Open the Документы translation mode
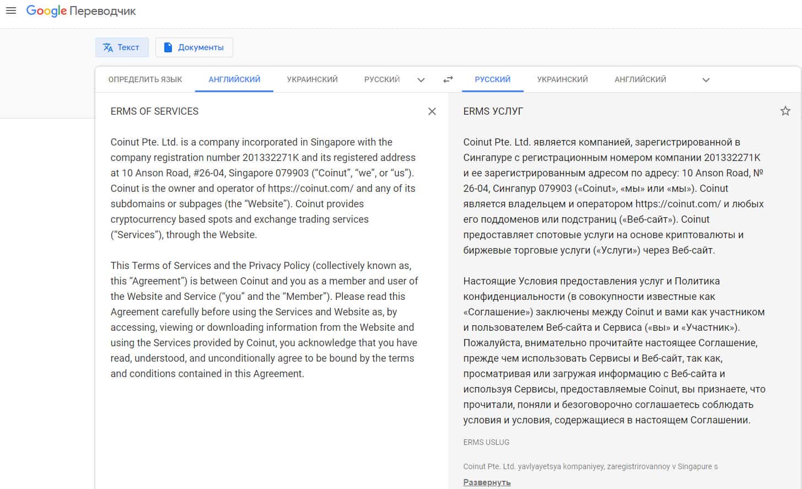This screenshot has width=802, height=489. pos(194,47)
